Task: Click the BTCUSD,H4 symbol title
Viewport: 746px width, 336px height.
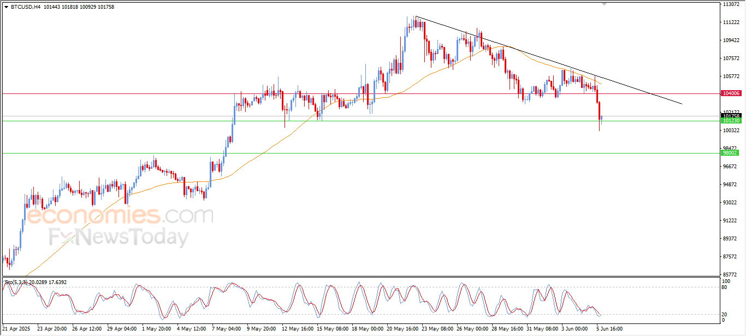Action: point(26,7)
